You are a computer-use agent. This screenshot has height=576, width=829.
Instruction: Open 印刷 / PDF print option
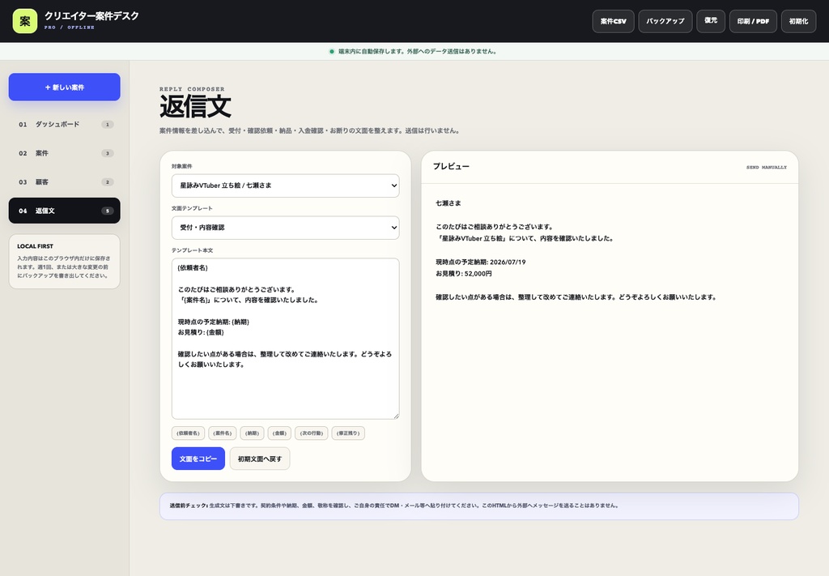click(x=753, y=21)
